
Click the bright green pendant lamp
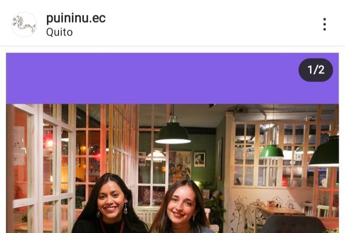click(x=272, y=151)
